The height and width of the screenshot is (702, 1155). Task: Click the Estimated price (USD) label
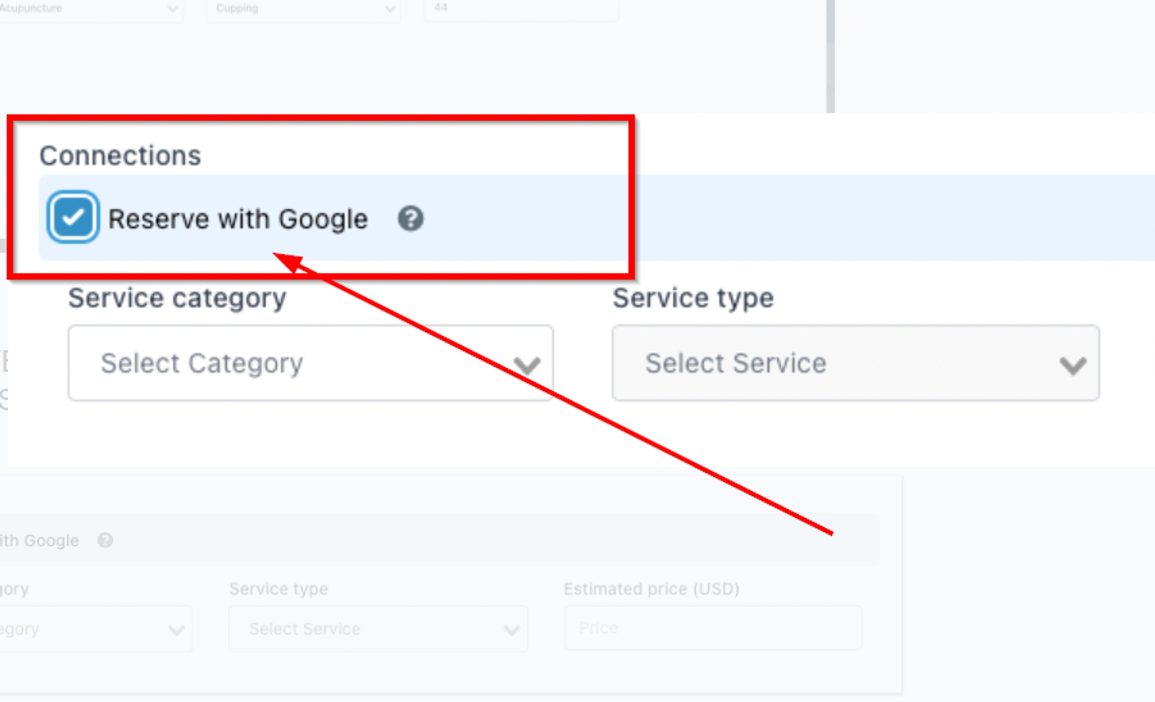[651, 589]
